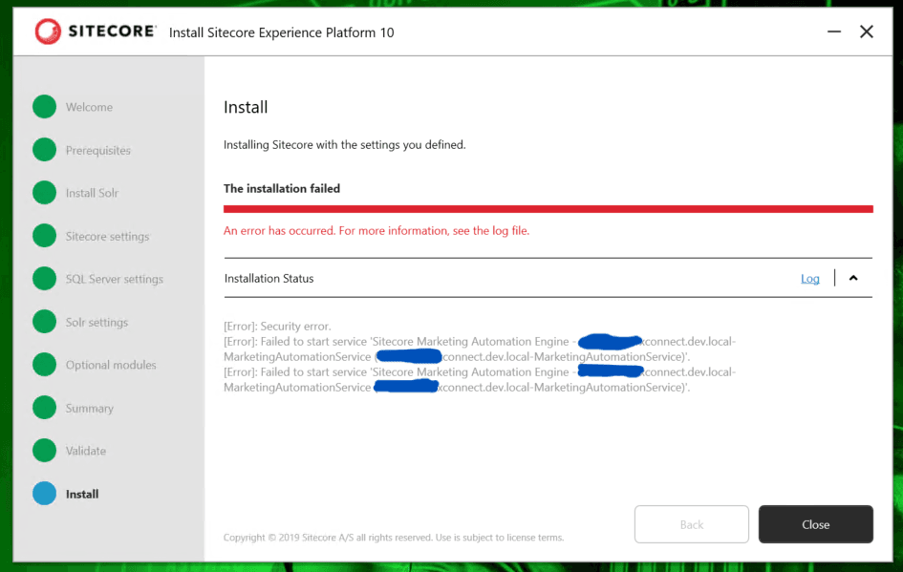Click the green Install Solr step circle

coord(44,193)
